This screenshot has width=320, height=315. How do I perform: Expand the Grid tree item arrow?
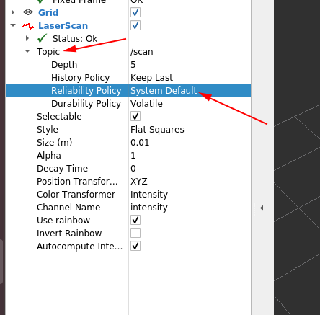pos(13,12)
